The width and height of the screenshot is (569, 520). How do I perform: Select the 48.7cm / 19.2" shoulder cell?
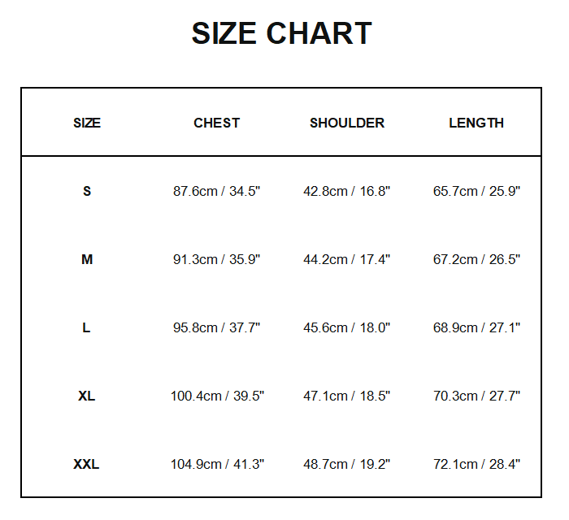(347, 465)
